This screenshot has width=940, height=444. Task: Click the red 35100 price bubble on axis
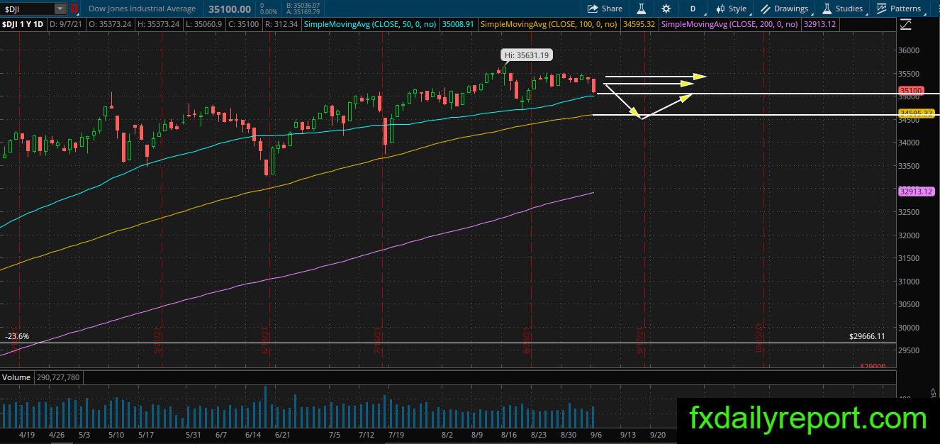[x=911, y=91]
